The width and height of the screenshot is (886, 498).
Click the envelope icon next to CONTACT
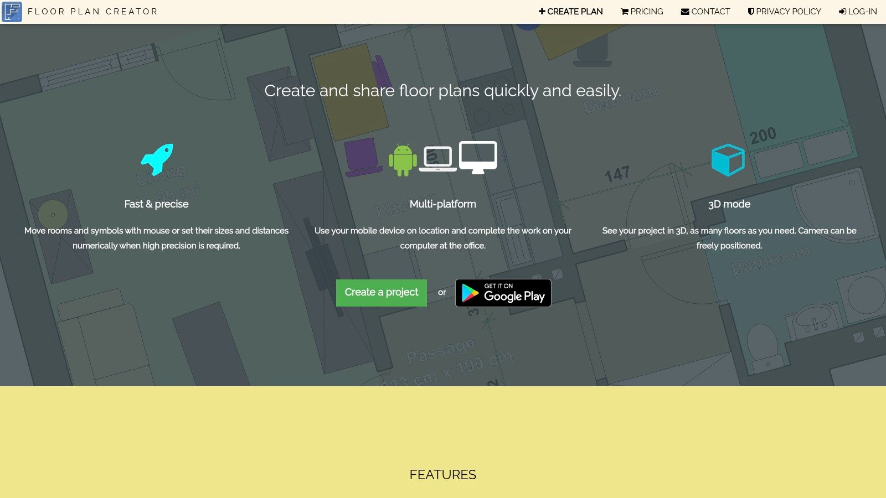(x=685, y=11)
